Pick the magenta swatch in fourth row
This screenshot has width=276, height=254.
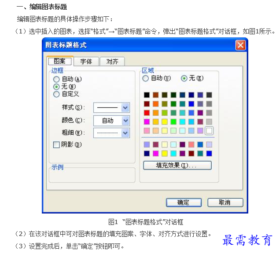(x=147, y=121)
